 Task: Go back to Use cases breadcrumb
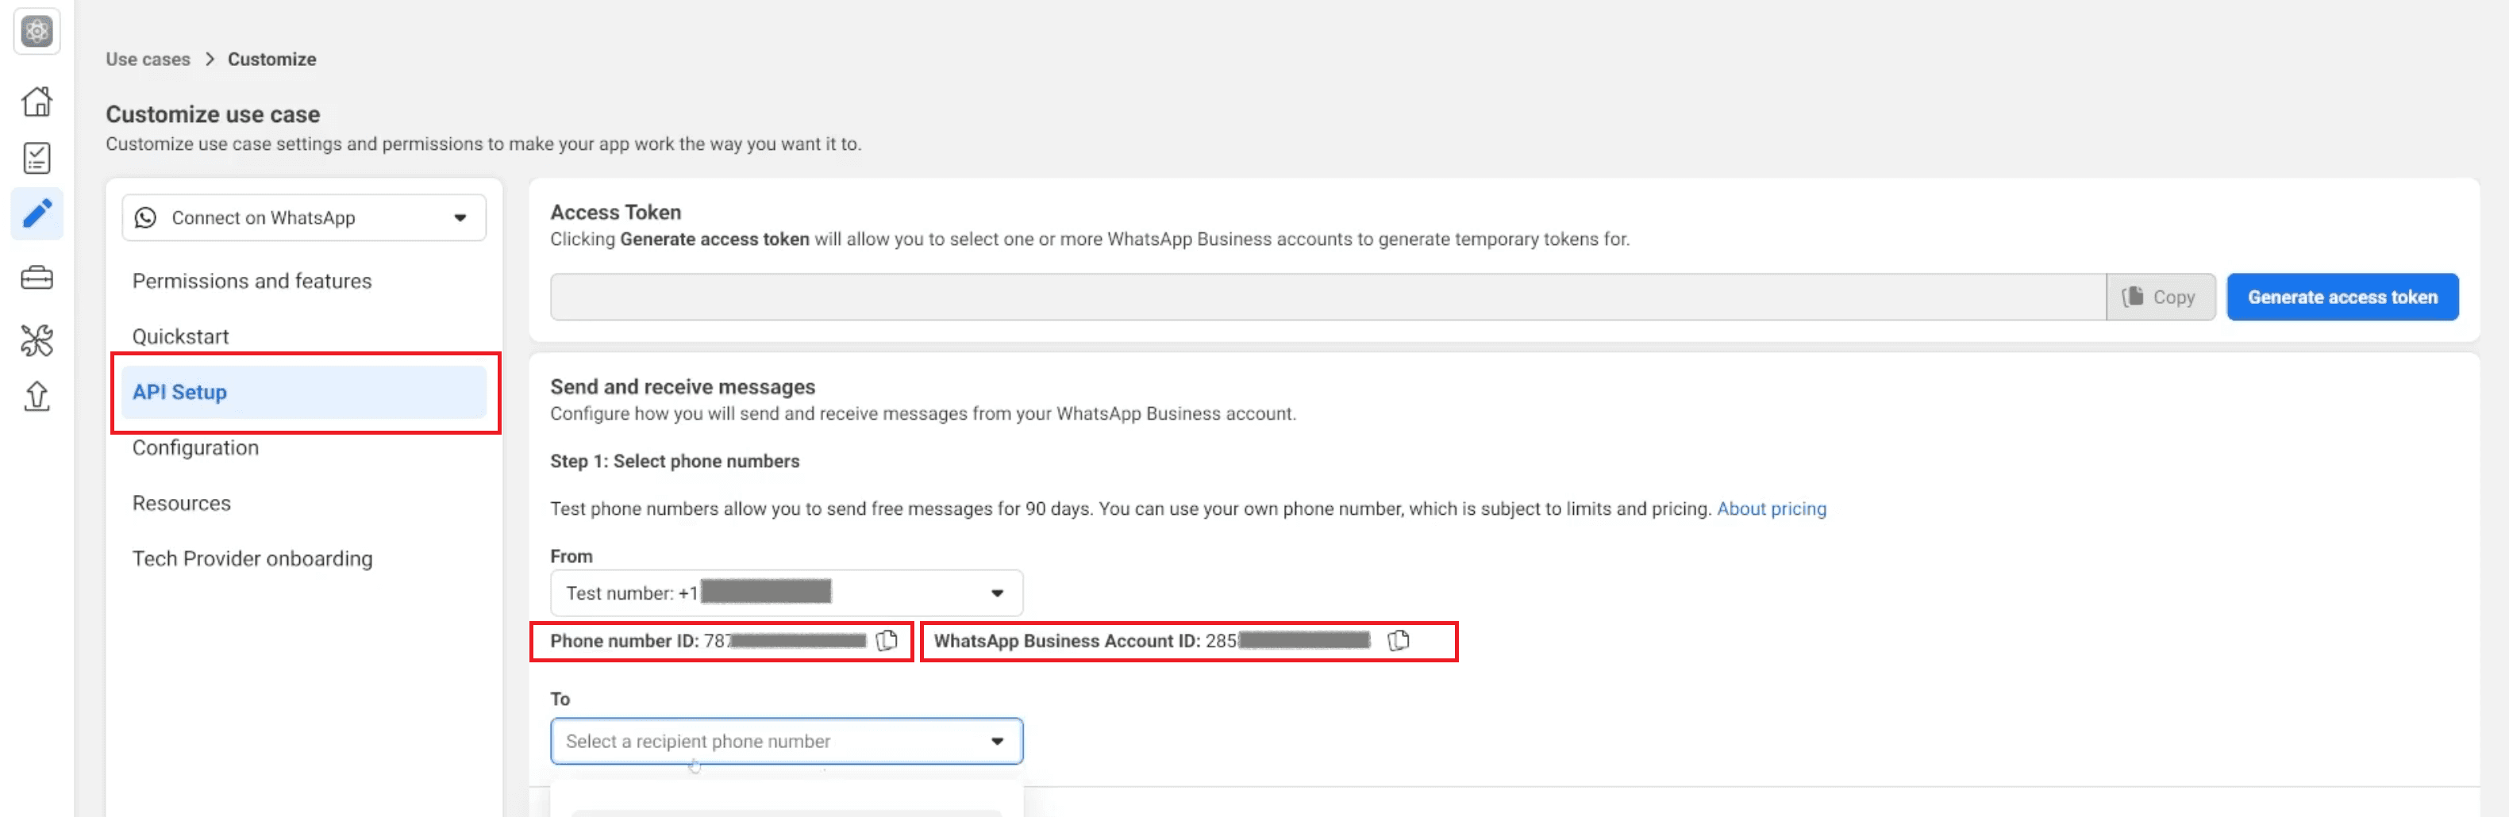click(148, 59)
